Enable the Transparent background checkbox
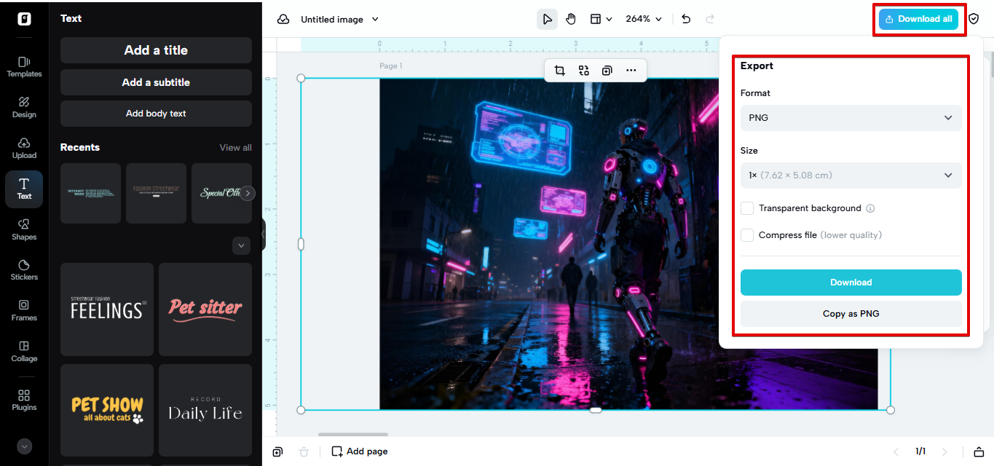The image size is (994, 466). [747, 208]
